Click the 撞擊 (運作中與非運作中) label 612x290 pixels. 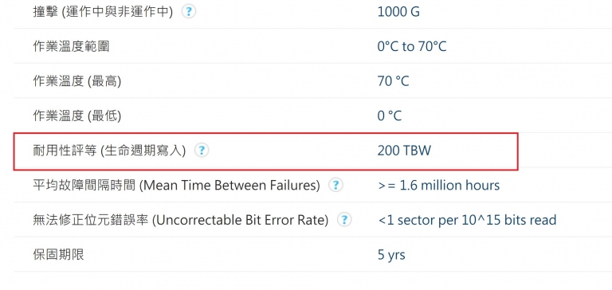103,12
